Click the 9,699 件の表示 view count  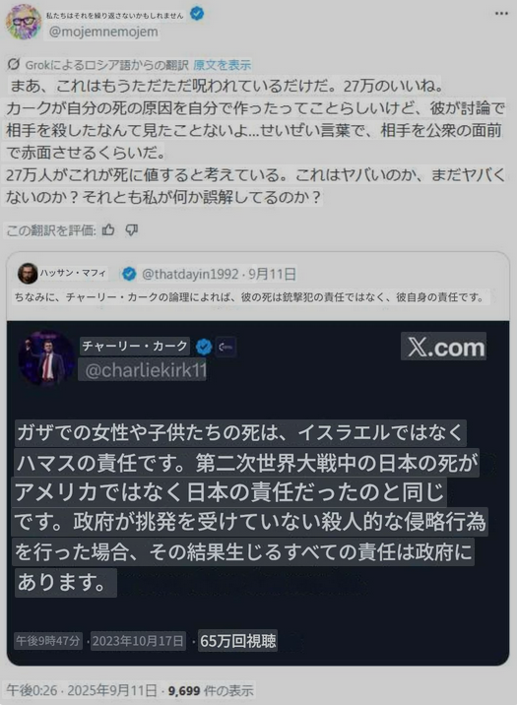[x=211, y=690]
